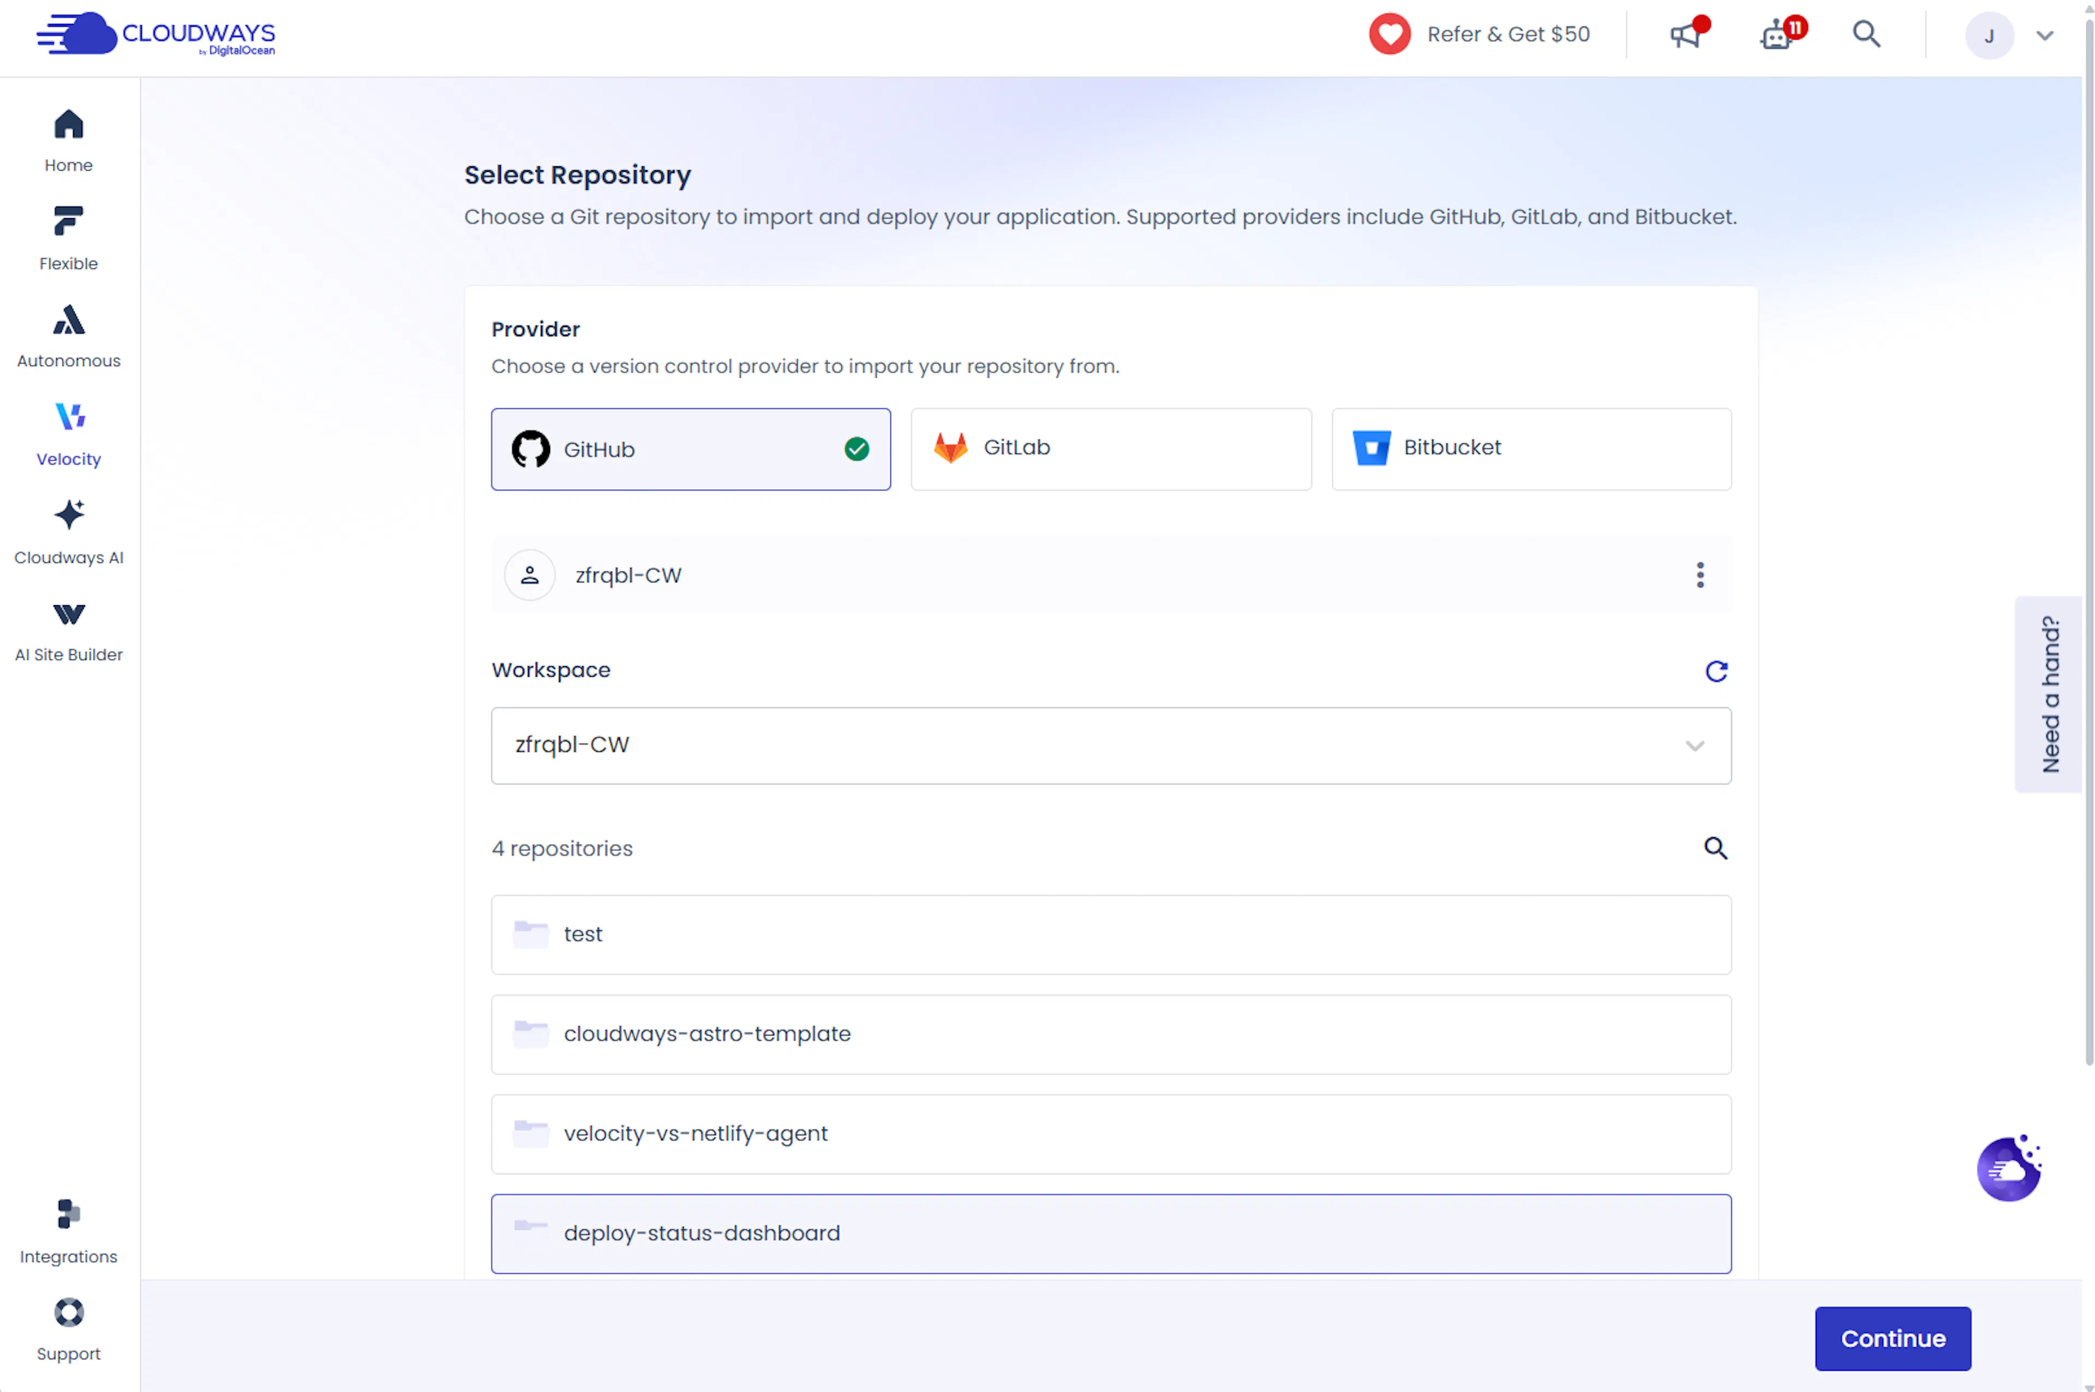
Task: Click the red heart referral icon
Action: (x=1389, y=34)
